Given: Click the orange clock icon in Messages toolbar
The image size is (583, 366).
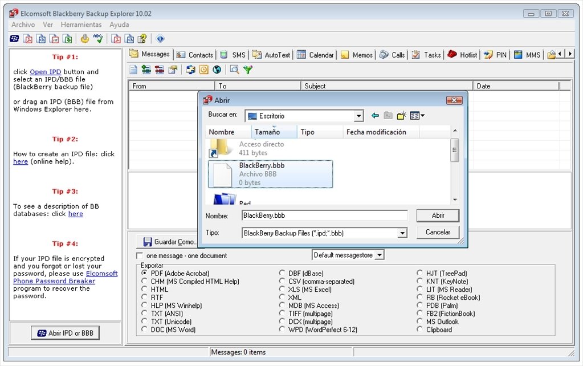Looking at the screenshot, I should coord(204,70).
